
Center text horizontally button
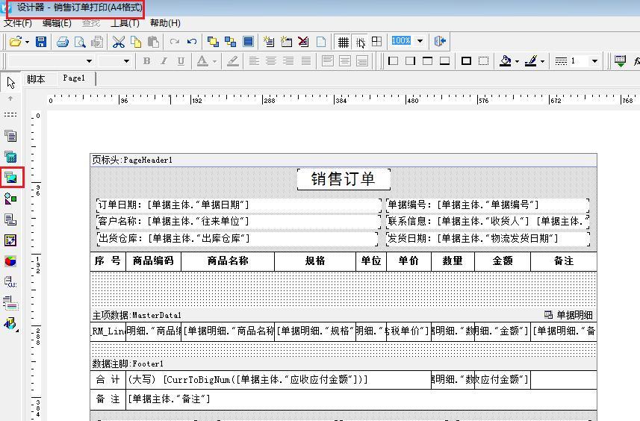click(x=271, y=61)
